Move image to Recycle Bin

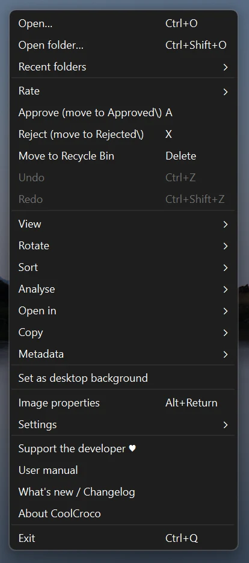pyautogui.click(x=123, y=156)
